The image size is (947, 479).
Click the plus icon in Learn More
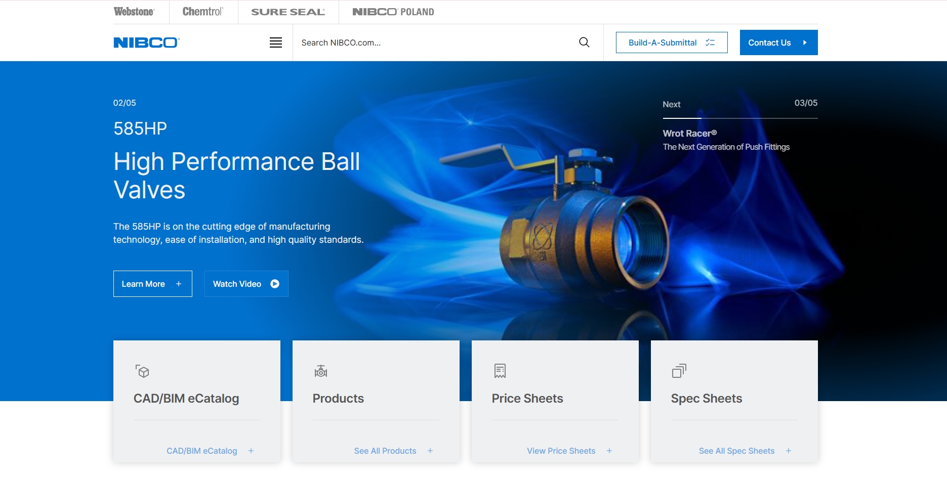179,284
